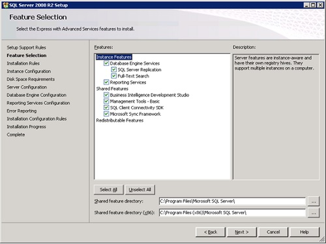
Task: Edit the Shared feature directory (x86) path
Action: [232, 213]
